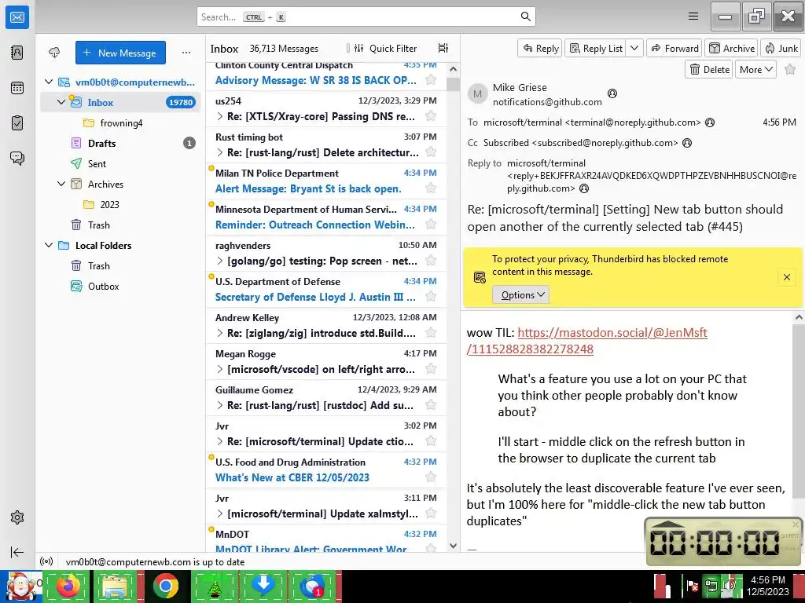Star the Megan Rogge vscode message
This screenshot has height=603, width=805.
(x=432, y=369)
